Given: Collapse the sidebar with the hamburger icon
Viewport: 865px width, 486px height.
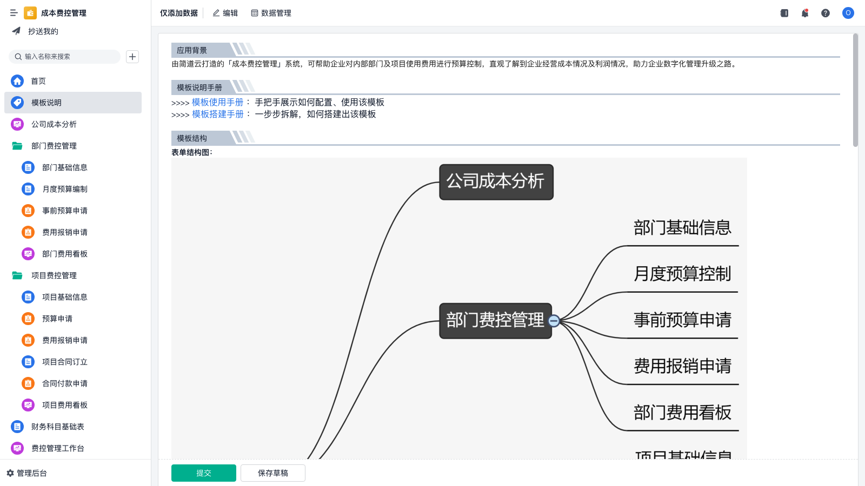Looking at the screenshot, I should (14, 13).
